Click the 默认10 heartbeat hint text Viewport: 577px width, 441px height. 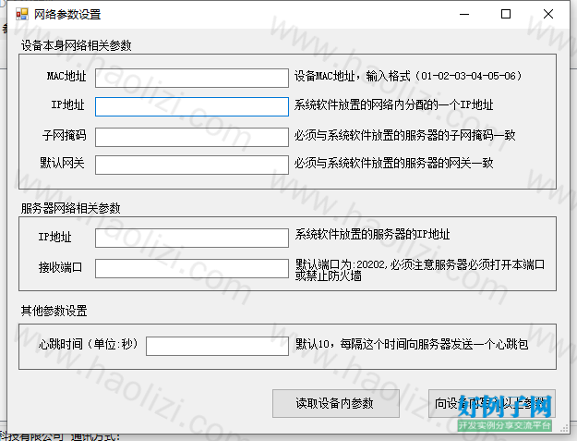pyautogui.click(x=412, y=344)
